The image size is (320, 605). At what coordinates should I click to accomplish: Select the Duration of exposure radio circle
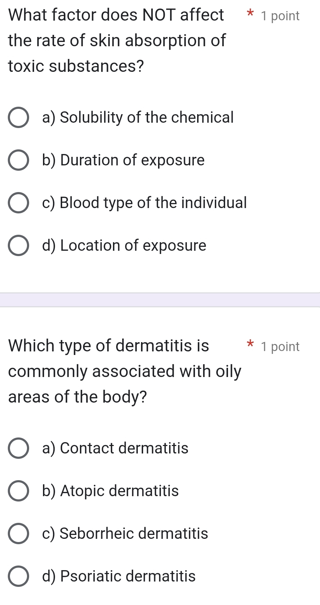click(x=18, y=160)
